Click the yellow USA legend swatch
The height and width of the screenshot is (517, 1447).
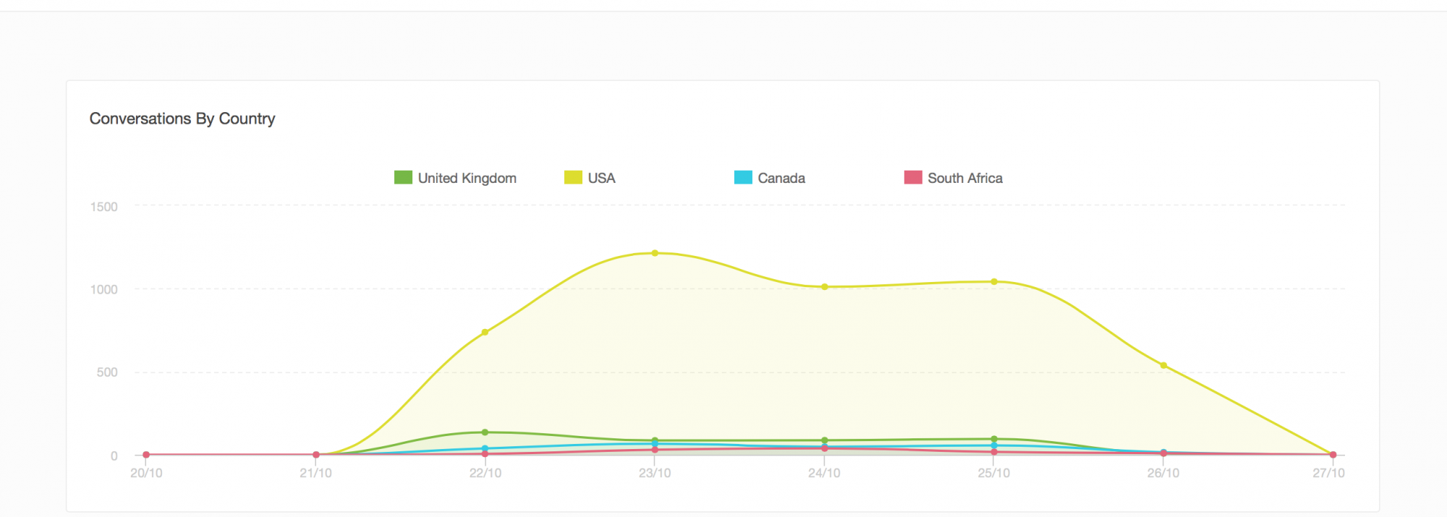(x=573, y=177)
